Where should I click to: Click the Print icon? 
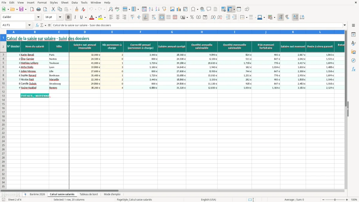(39, 9)
